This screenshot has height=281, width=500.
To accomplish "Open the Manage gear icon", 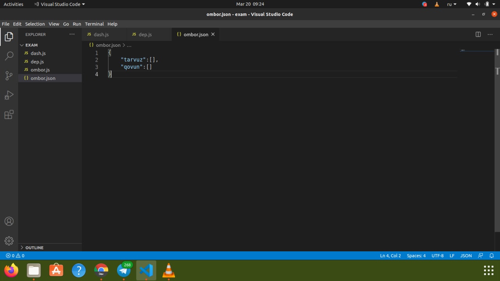I will pyautogui.click(x=9, y=241).
